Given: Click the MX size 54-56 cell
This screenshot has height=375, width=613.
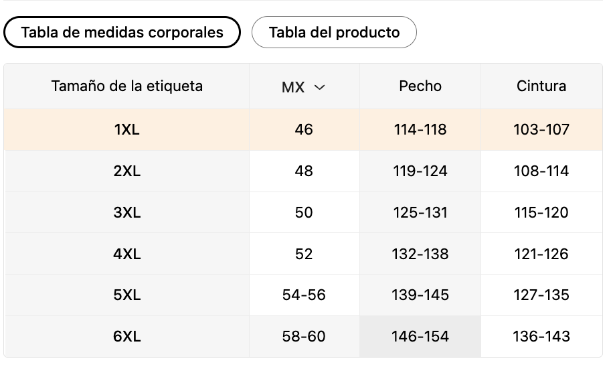Looking at the screenshot, I should pyautogui.click(x=304, y=295).
